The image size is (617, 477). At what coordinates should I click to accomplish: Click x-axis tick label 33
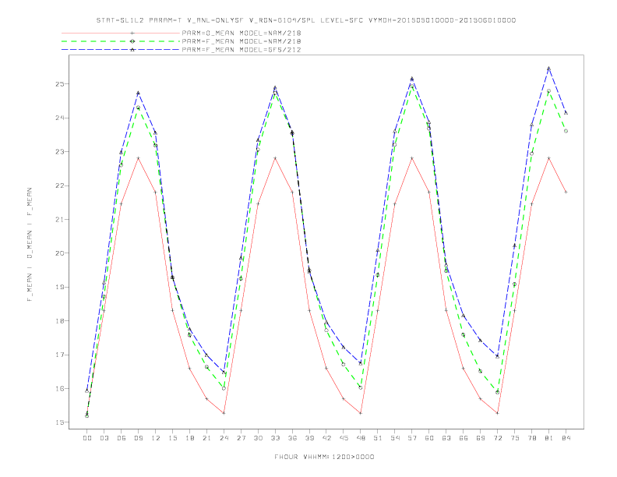point(275,438)
